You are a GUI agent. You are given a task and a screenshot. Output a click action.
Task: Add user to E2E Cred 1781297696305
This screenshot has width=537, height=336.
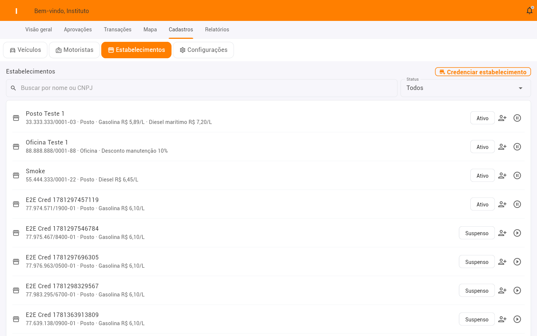click(x=502, y=262)
